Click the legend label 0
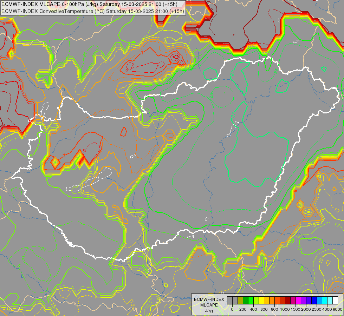 [232, 309]
